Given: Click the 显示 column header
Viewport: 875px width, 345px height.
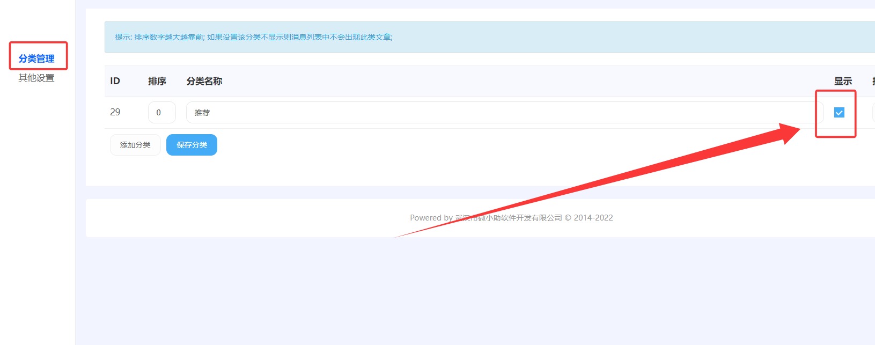Looking at the screenshot, I should point(843,81).
